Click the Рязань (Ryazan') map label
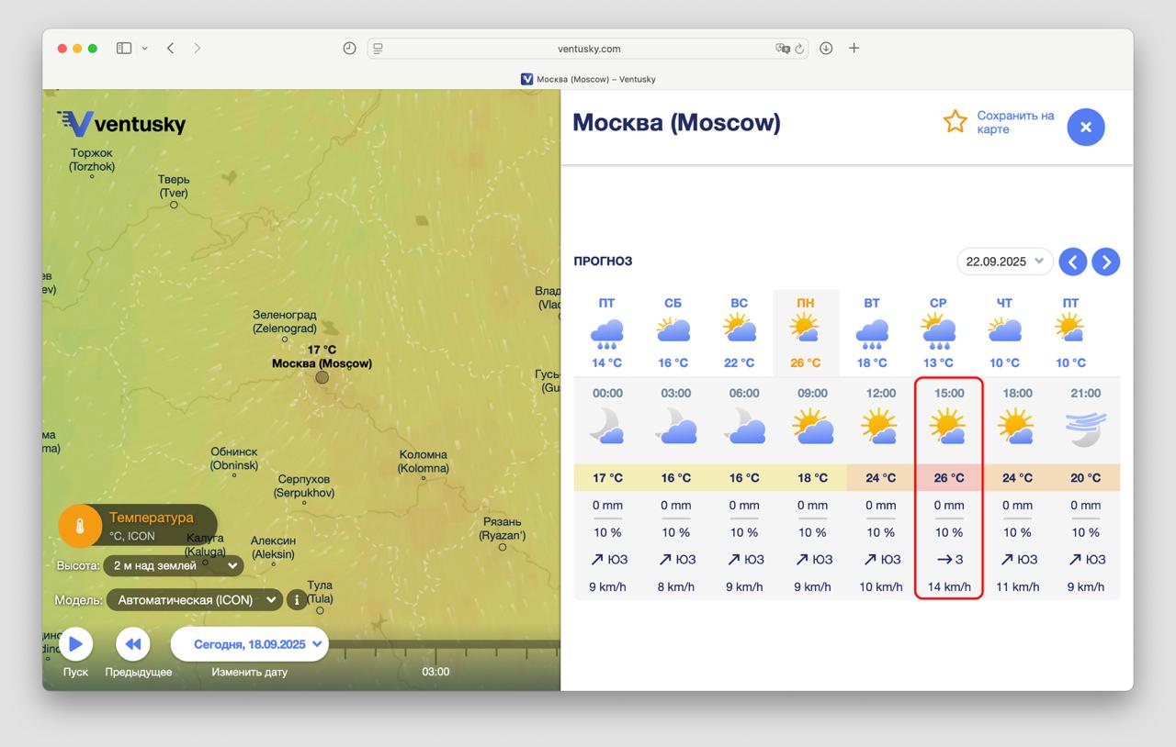 pos(503,529)
